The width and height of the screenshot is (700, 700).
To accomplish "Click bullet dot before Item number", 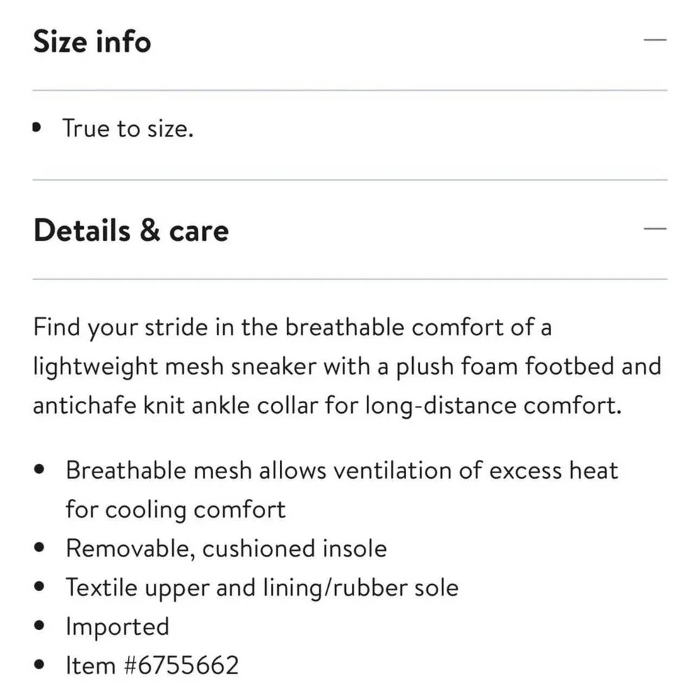I will [x=39, y=664].
